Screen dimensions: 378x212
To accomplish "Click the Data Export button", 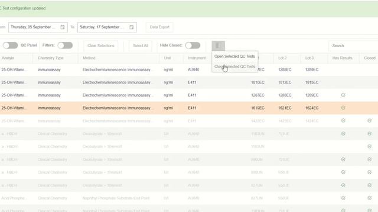I will tap(159, 27).
